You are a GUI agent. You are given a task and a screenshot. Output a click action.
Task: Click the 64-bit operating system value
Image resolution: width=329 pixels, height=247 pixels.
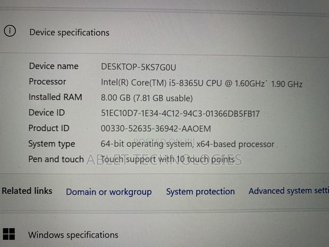click(x=187, y=144)
